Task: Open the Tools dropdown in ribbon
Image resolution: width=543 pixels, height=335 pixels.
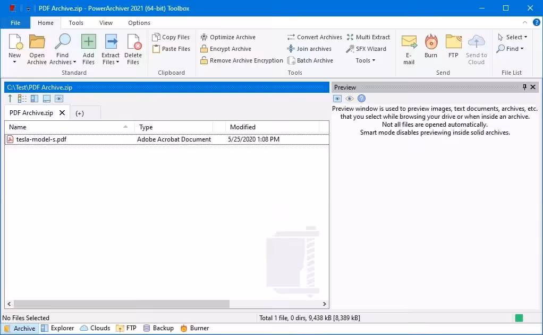Action: click(x=365, y=60)
